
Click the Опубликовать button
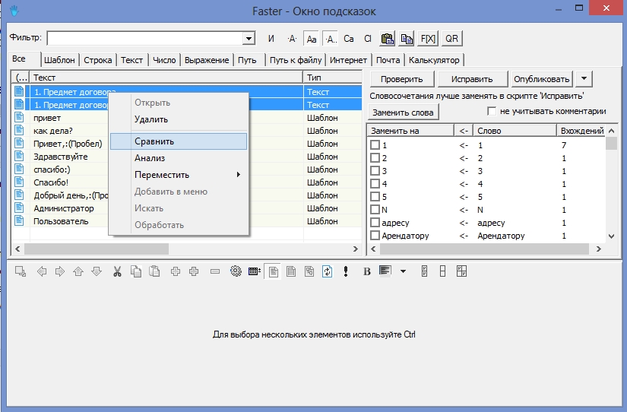coord(542,79)
